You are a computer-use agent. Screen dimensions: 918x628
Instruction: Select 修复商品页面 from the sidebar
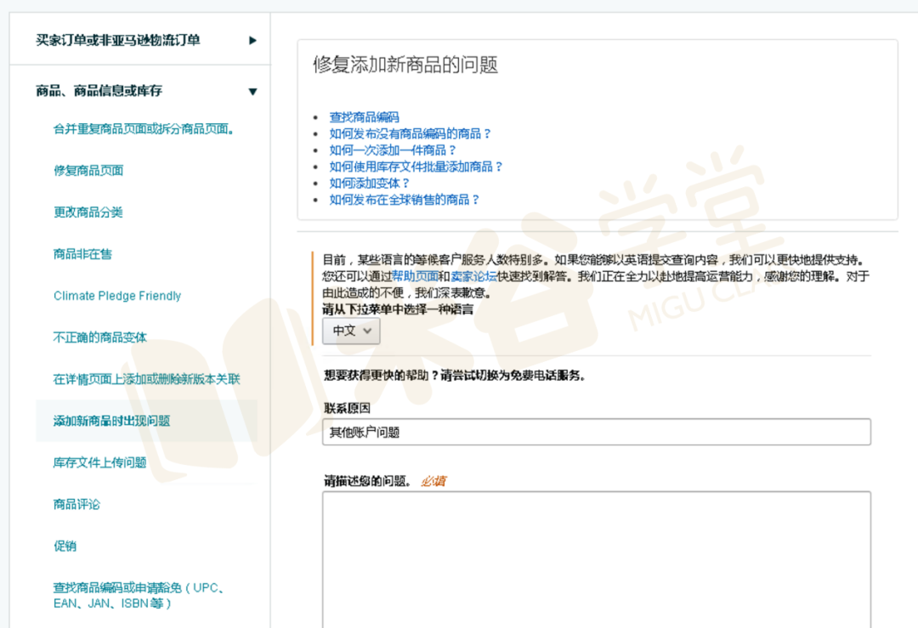pos(88,170)
